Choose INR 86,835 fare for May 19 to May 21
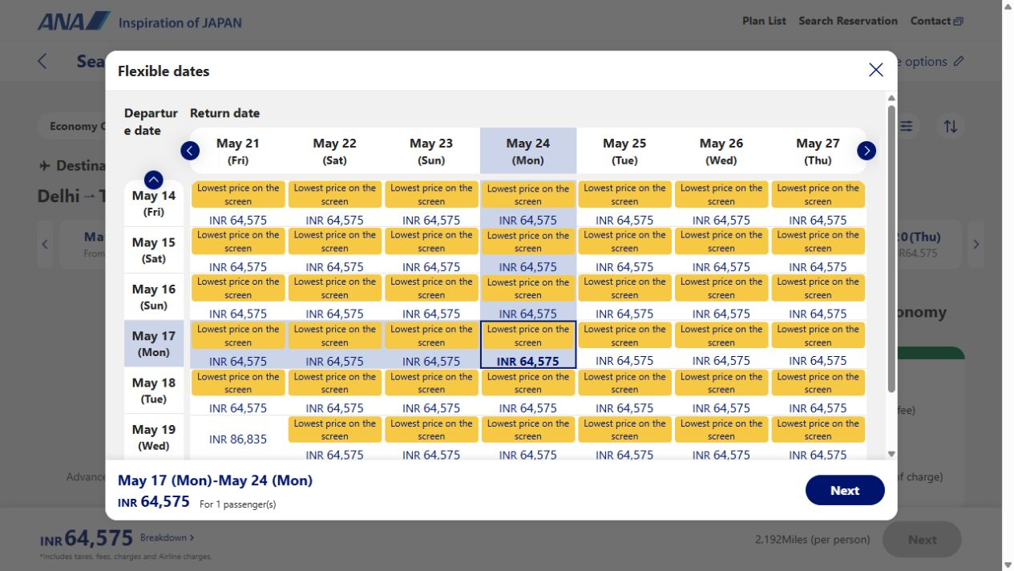The image size is (1014, 571). [x=238, y=439]
